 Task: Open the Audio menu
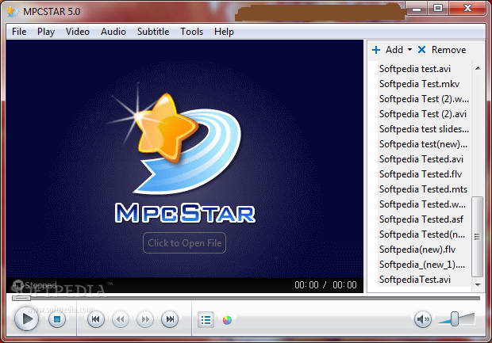(113, 32)
